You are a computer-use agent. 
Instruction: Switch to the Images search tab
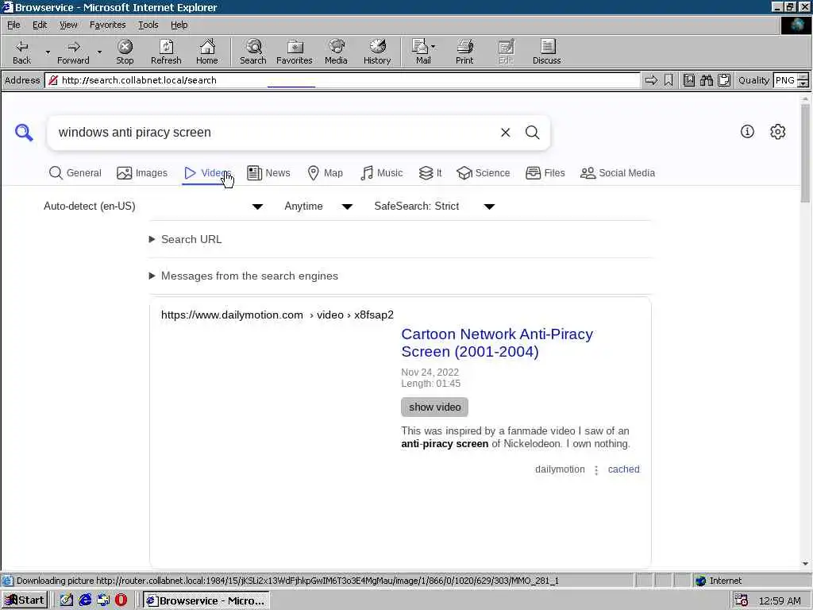pos(142,172)
